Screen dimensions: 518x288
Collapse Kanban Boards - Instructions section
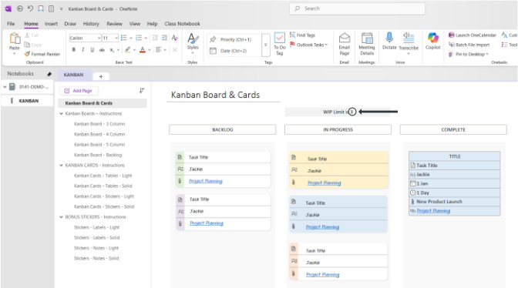coord(61,113)
